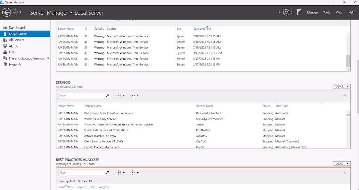
Task: Click the Best Practices Analyzer filter field
Action: pos(82,173)
